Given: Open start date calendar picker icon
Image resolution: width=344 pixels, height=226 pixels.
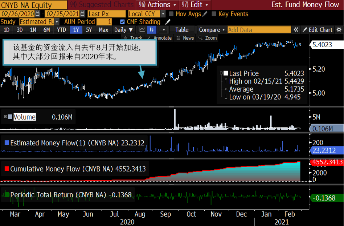Looking at the screenshot, I should point(37,14).
